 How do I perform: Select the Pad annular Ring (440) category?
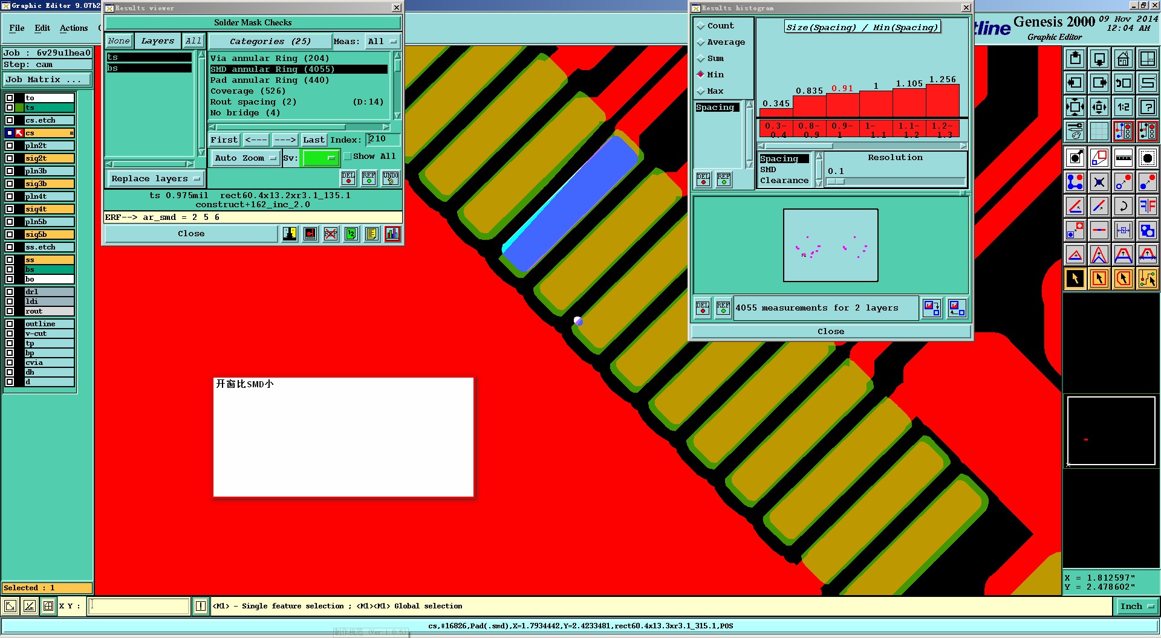[x=270, y=80]
